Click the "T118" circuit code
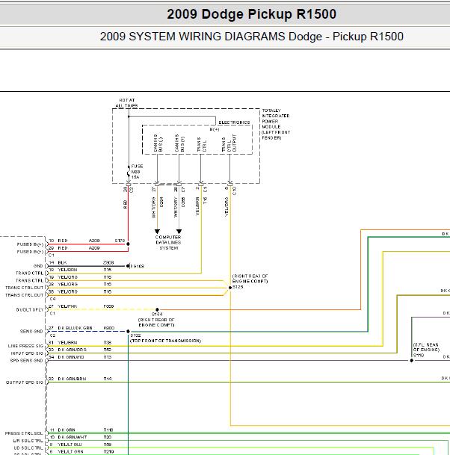This screenshot has width=450, height=455. [x=108, y=430]
